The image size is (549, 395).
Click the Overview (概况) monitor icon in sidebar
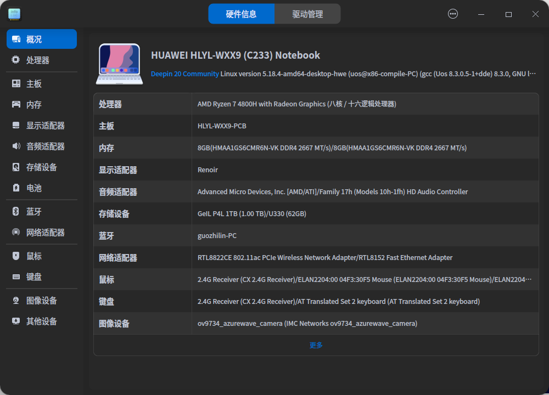click(x=16, y=39)
